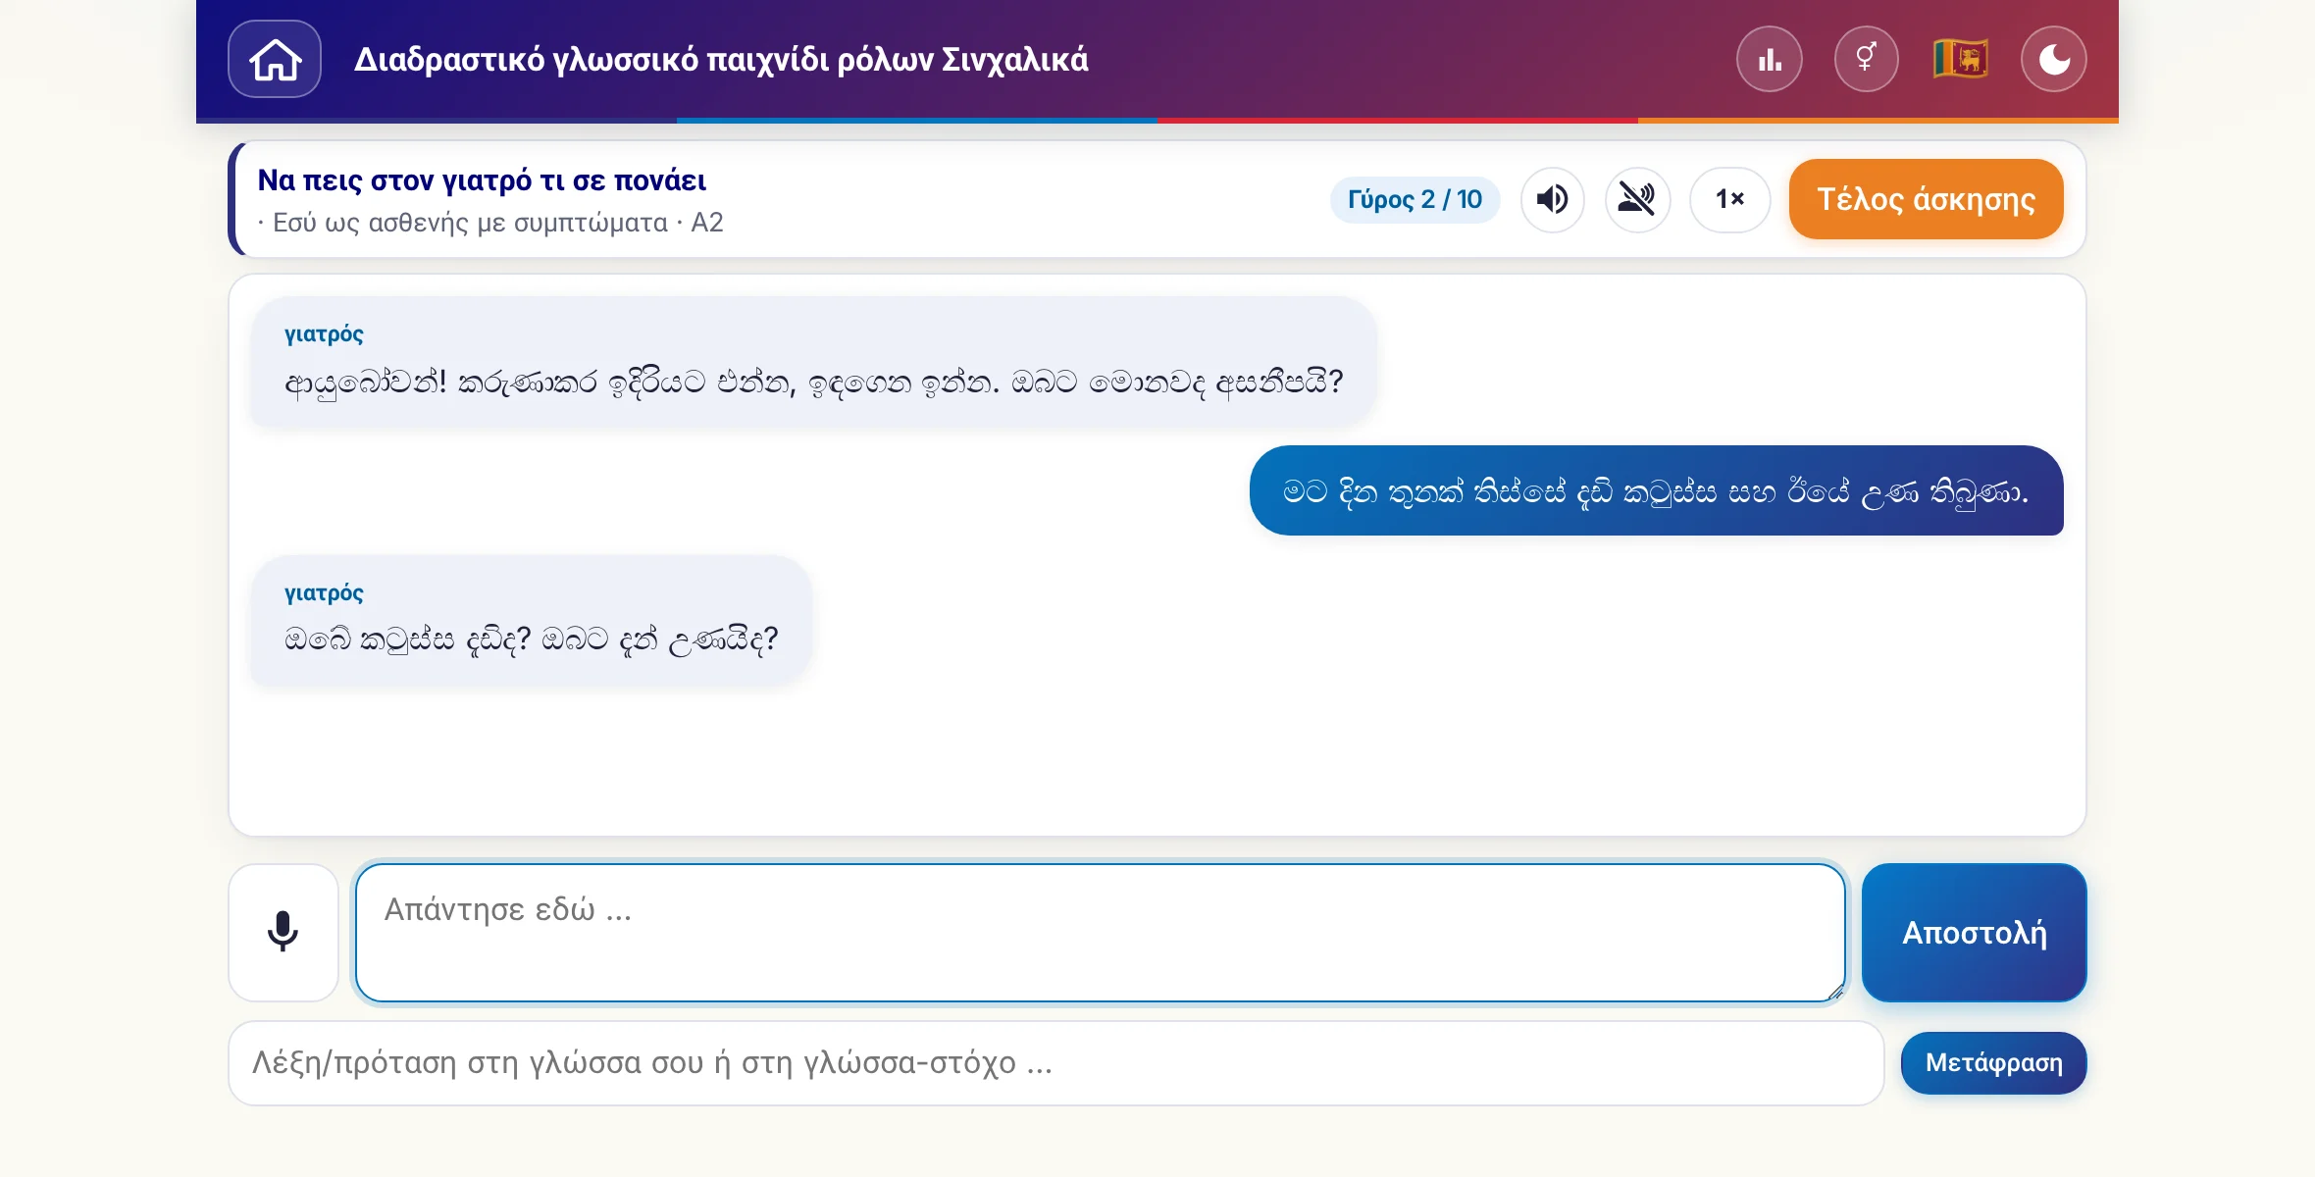Click the resize handle of reply box
This screenshot has width=2315, height=1177.
1835,993
